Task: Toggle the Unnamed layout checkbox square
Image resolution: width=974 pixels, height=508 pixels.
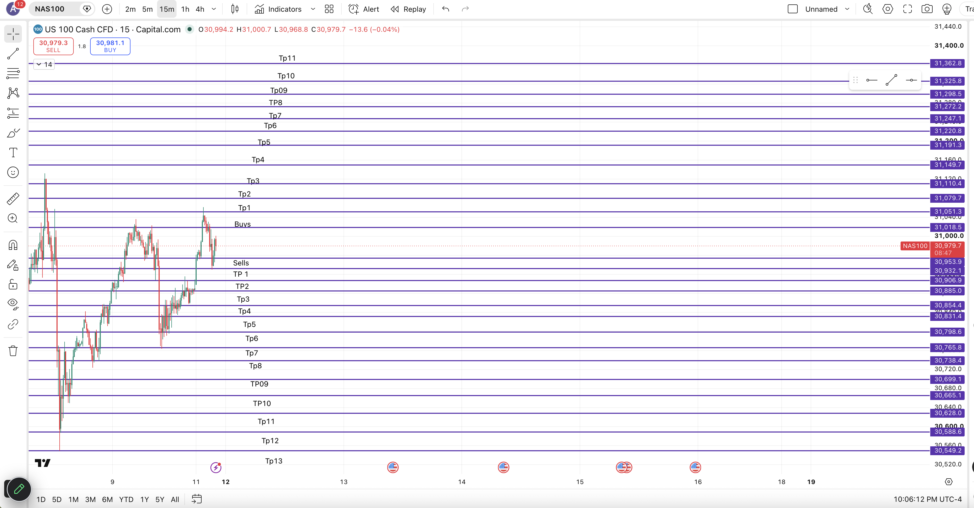Action: pos(792,9)
